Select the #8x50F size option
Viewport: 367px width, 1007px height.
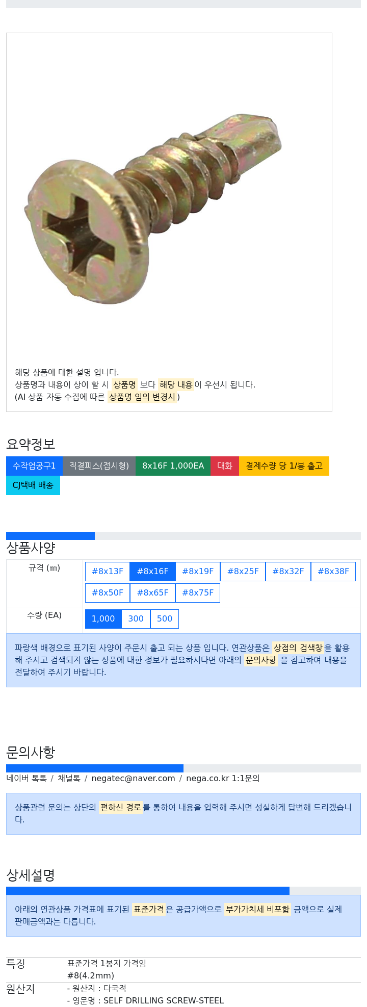point(108,593)
